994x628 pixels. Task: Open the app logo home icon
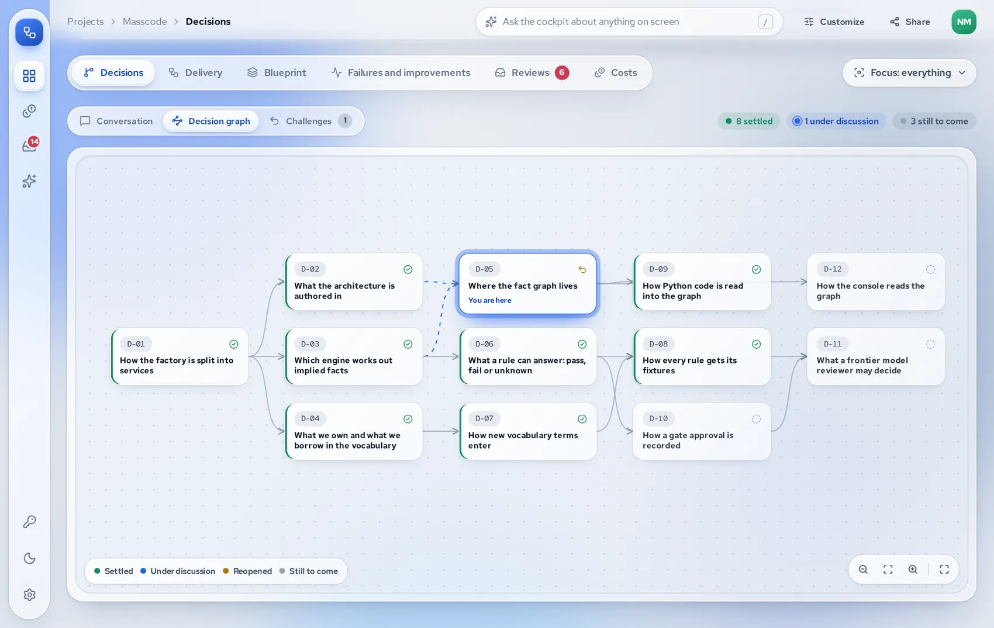(x=29, y=32)
